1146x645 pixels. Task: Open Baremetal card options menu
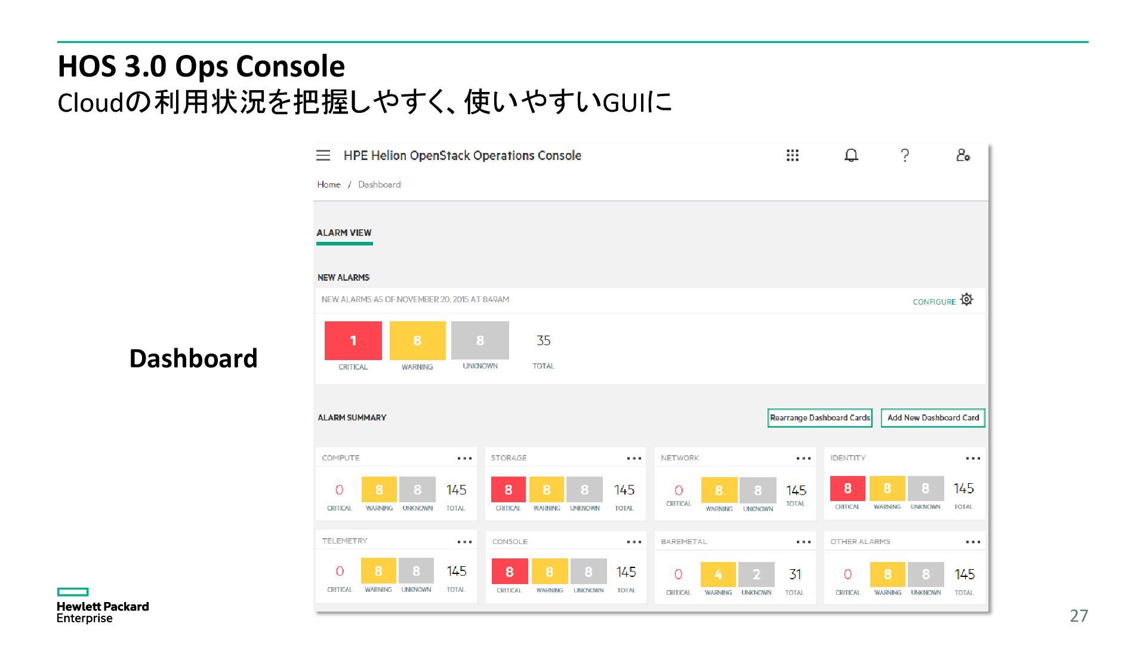[803, 542]
